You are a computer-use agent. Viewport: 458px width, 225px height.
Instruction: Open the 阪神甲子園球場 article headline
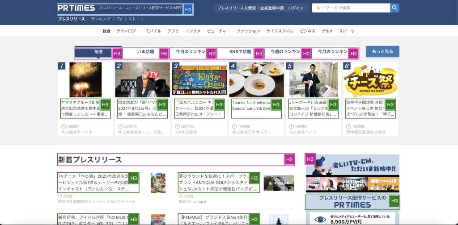click(371, 108)
